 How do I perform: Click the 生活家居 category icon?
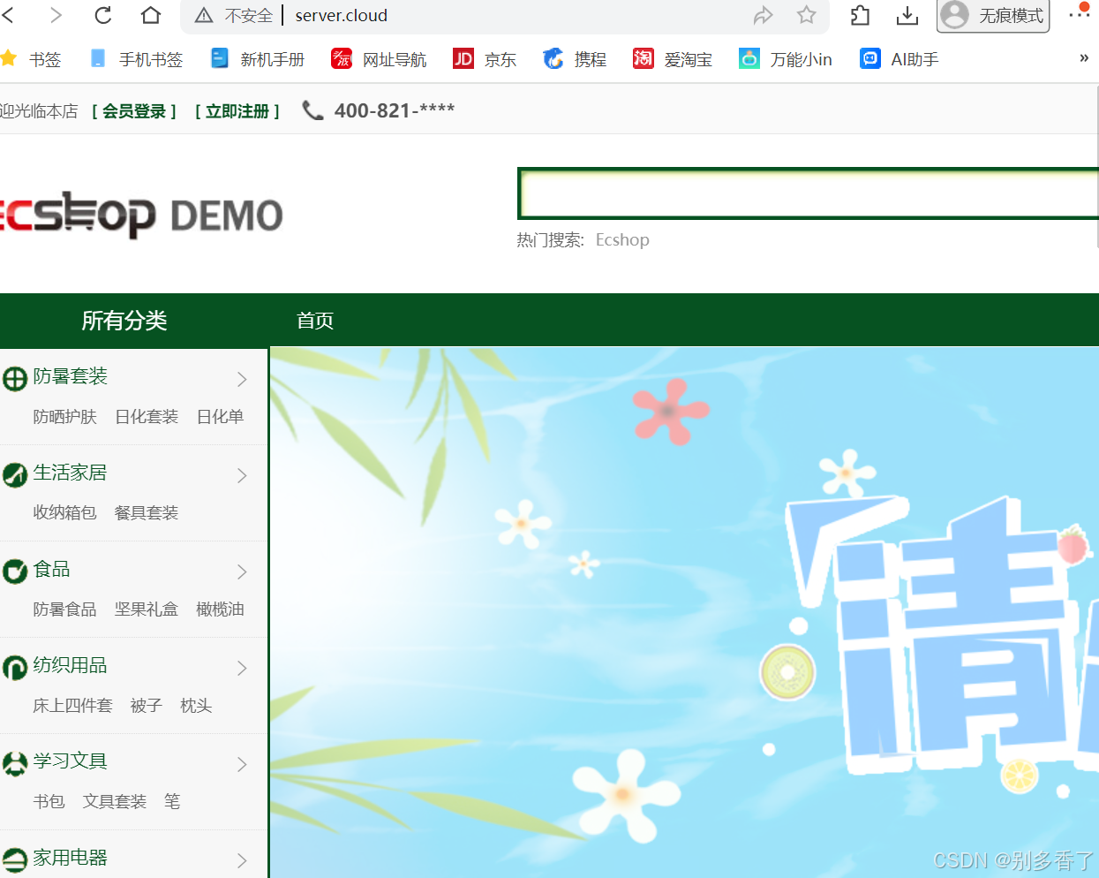[15, 475]
